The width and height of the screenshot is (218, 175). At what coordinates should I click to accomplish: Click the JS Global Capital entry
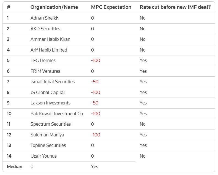click(48, 92)
